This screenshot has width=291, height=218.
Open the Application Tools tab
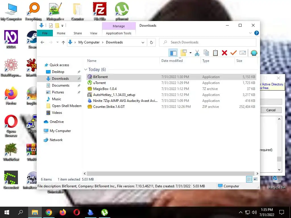[x=119, y=33]
